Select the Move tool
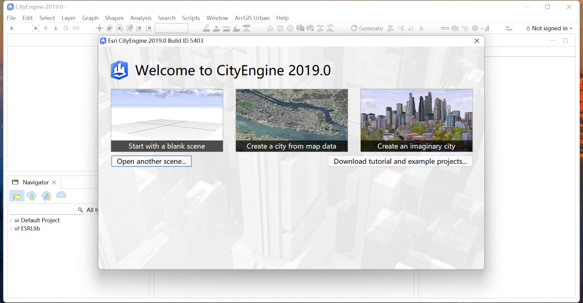 [x=46, y=28]
